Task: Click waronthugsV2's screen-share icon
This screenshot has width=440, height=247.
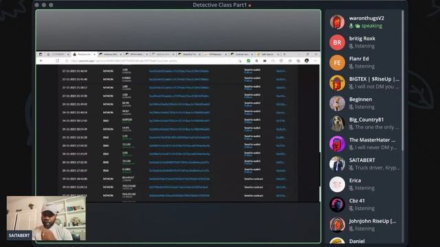Action: point(357,26)
